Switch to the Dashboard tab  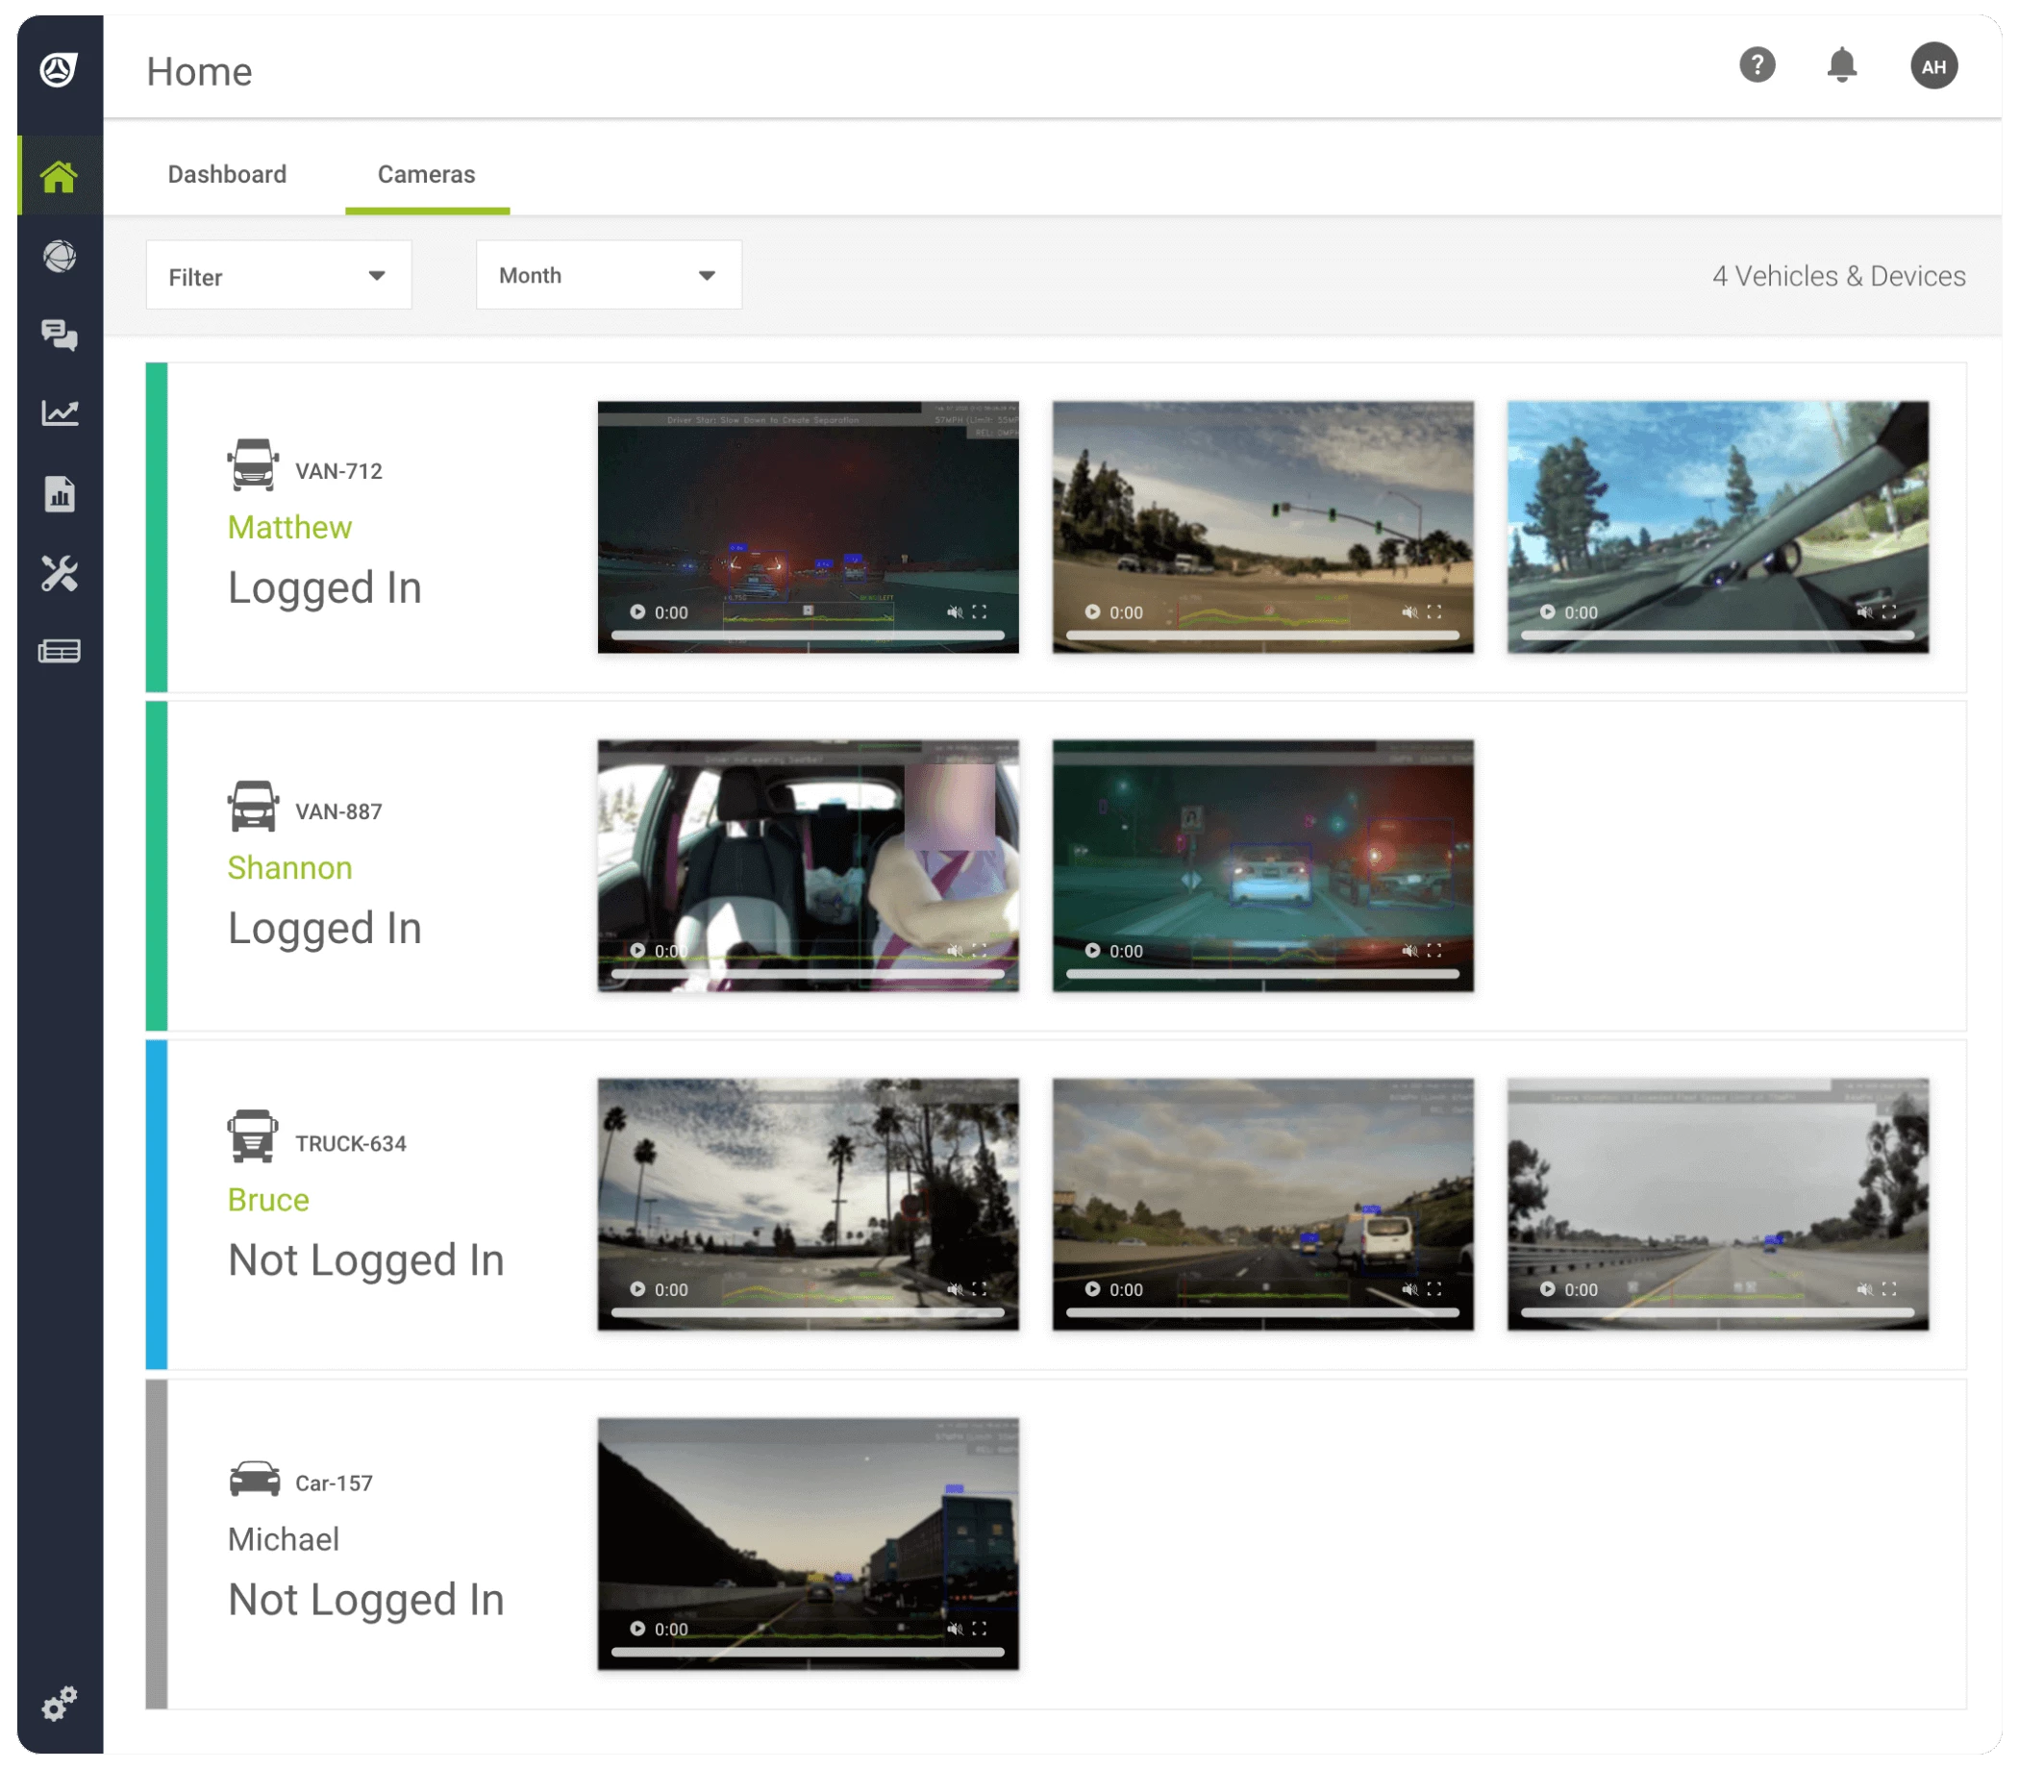tap(227, 175)
